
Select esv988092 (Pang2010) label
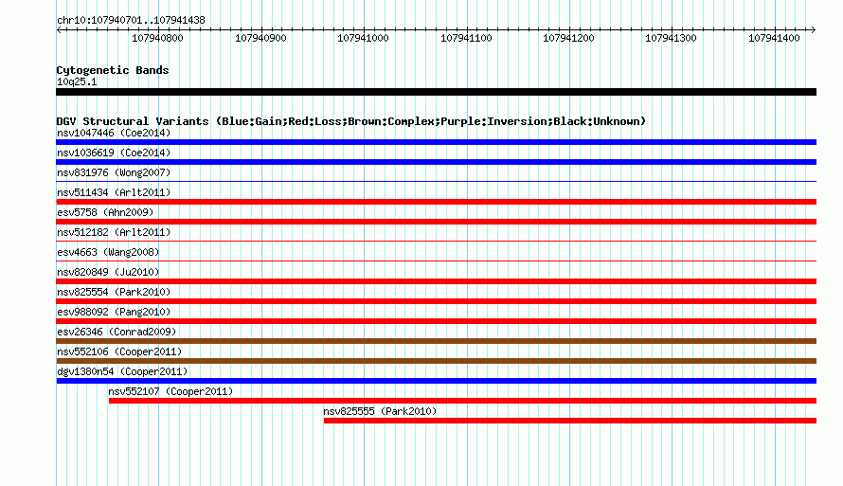click(114, 312)
